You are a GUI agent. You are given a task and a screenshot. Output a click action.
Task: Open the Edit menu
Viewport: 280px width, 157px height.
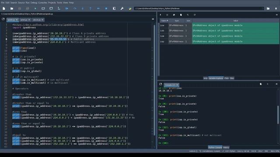point(7,3)
